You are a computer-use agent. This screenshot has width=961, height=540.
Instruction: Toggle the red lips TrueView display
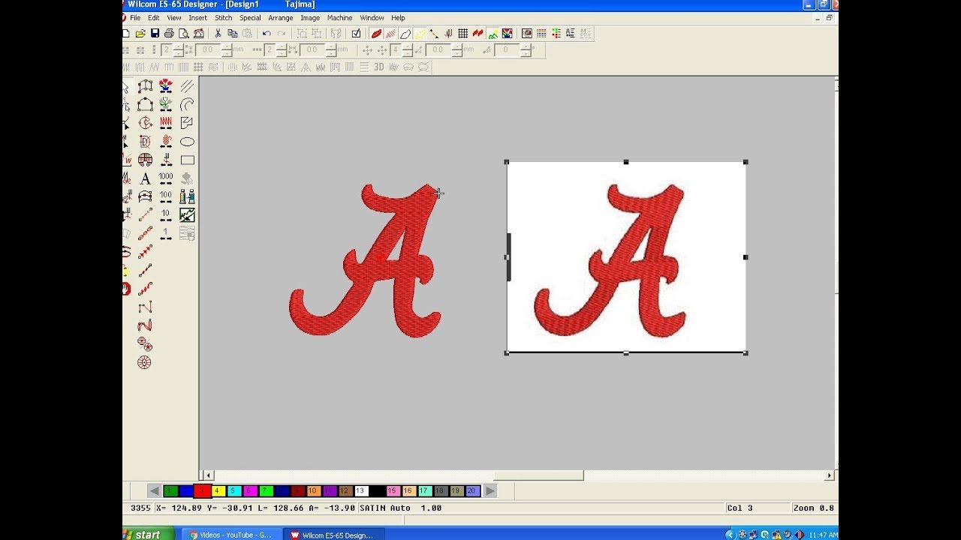tap(376, 33)
